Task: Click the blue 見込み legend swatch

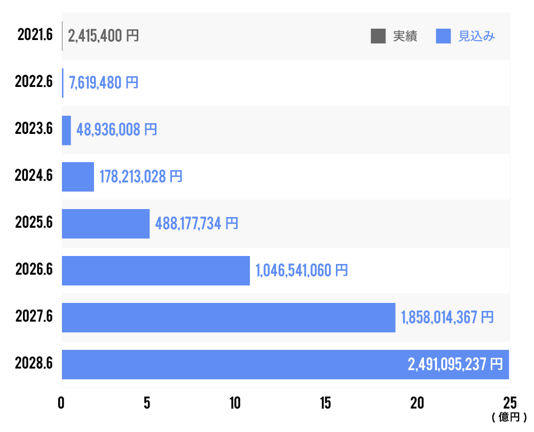Action: coord(444,36)
